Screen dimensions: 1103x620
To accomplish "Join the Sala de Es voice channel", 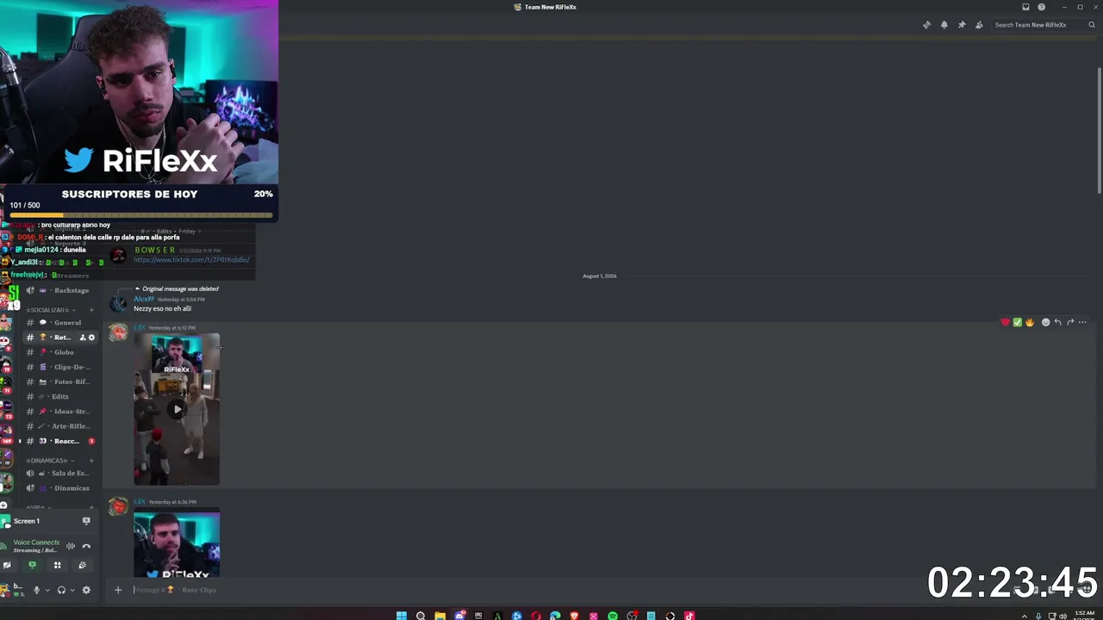I will coord(62,473).
